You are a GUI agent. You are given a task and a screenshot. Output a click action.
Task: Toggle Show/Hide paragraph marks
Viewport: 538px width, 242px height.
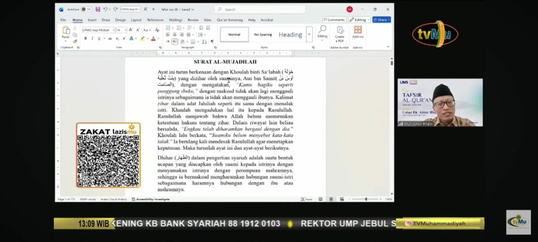pyautogui.click(x=212, y=42)
